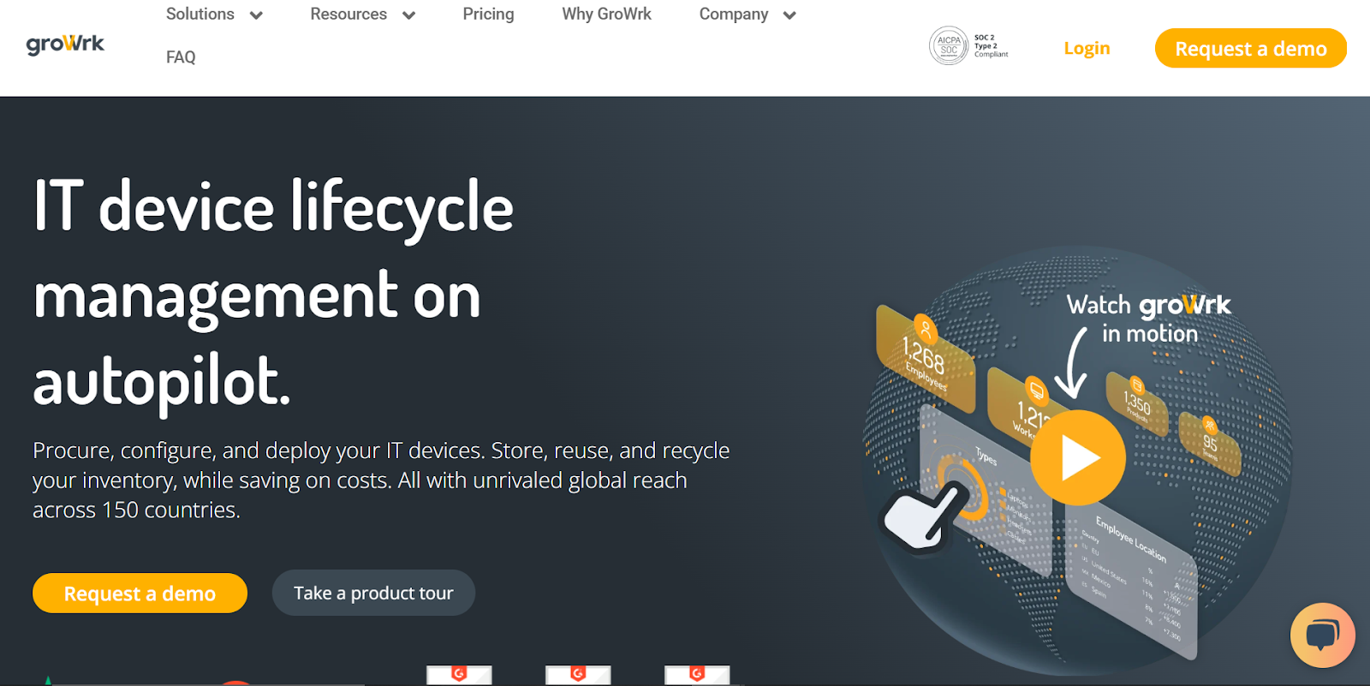Click the 1,268 Employees card on the globe
The image size is (1370, 686).
925,358
